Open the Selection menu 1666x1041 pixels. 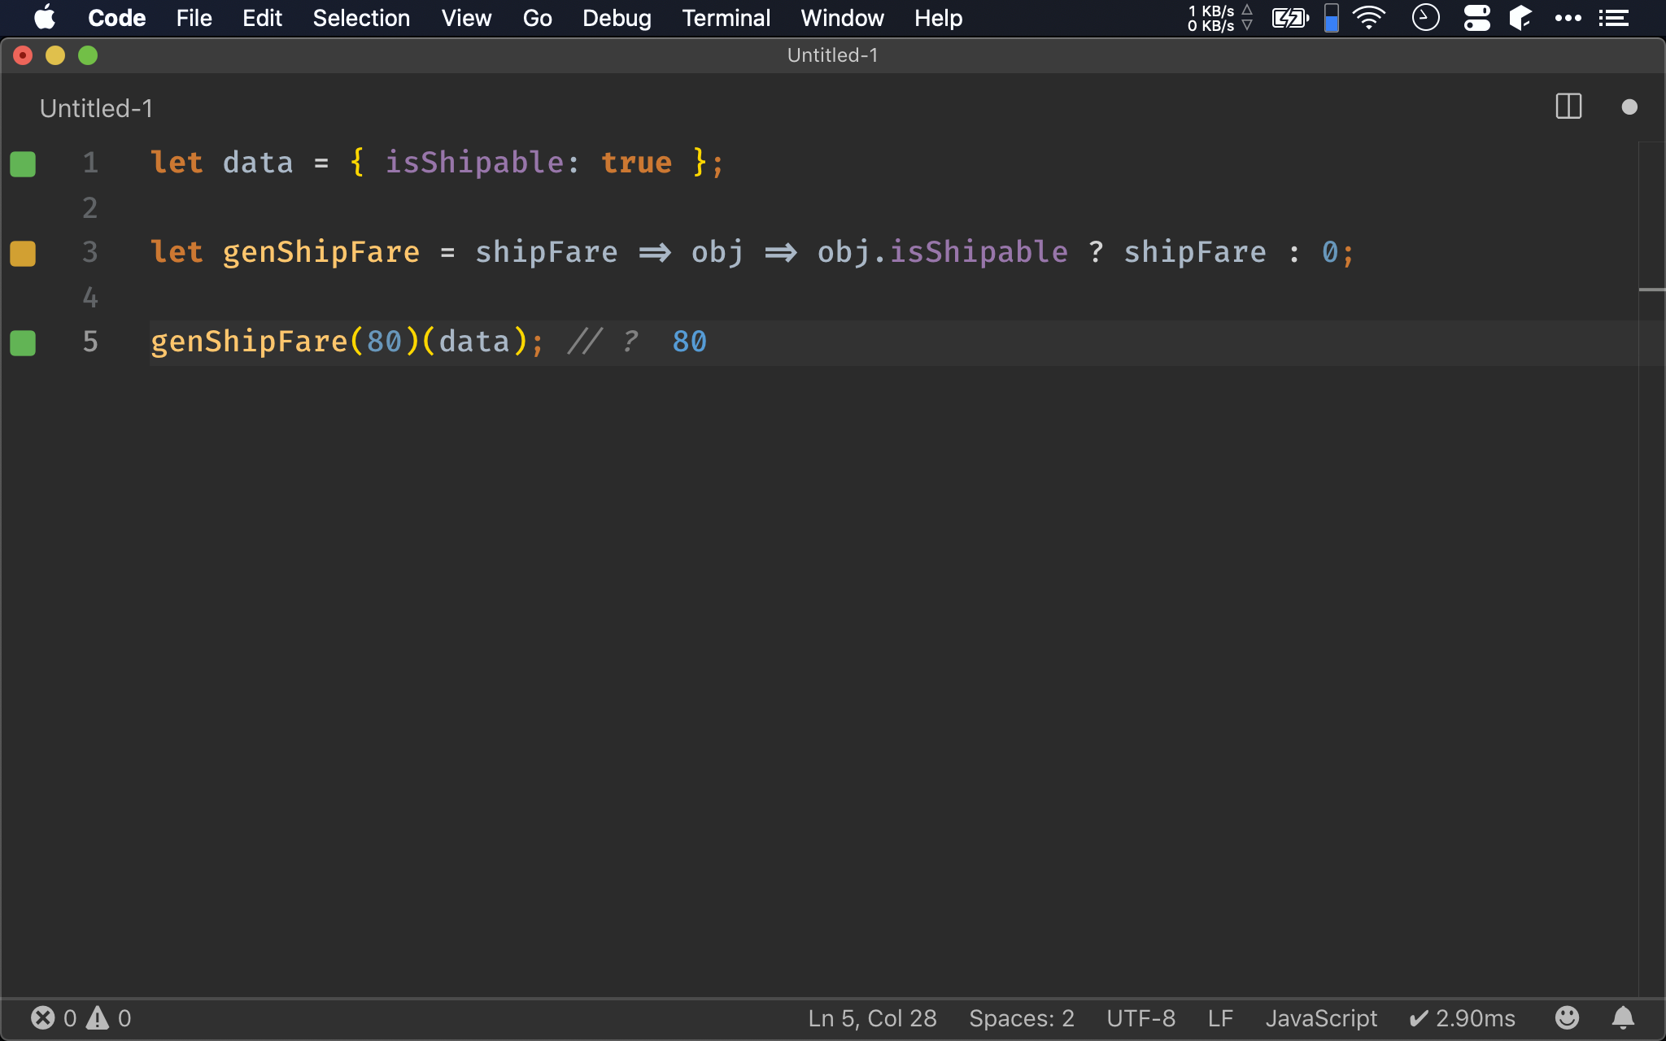click(361, 18)
